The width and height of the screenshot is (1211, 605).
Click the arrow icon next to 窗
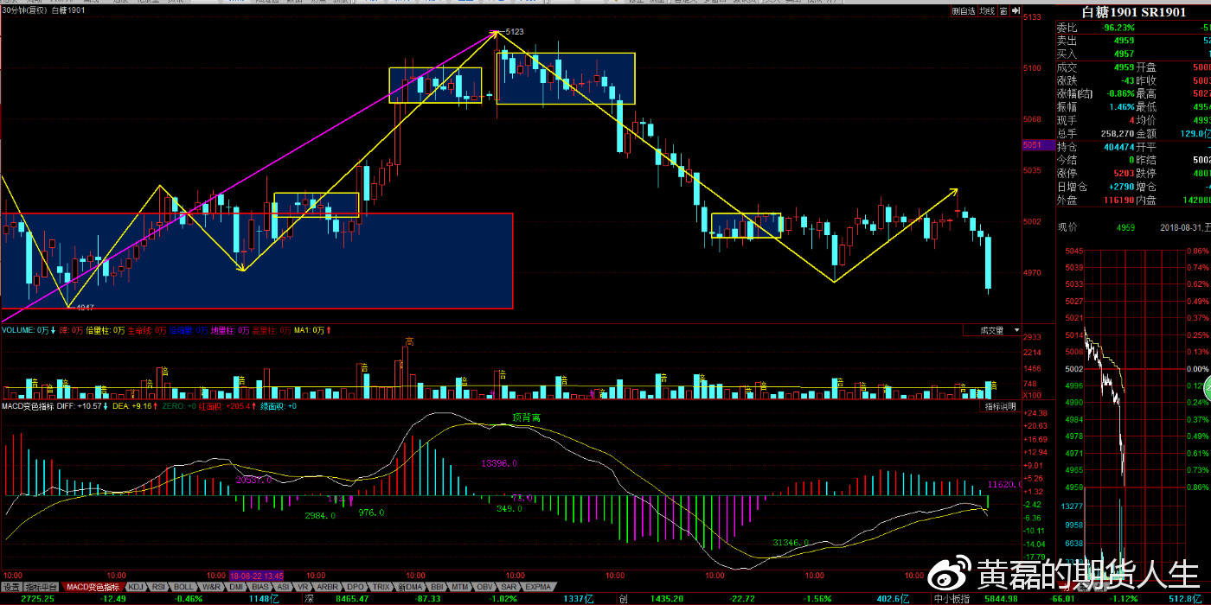(x=1015, y=11)
